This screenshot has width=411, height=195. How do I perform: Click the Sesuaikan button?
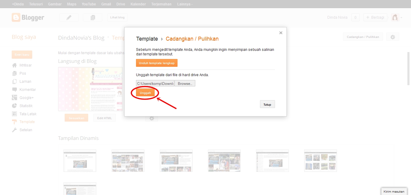[x=76, y=118]
